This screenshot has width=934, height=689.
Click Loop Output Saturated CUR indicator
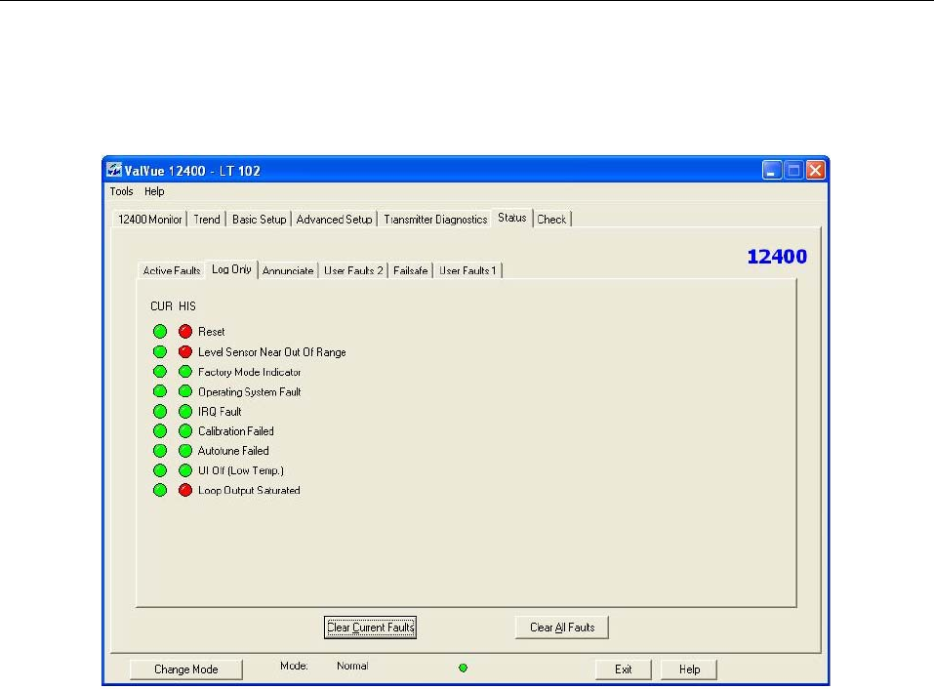coord(160,490)
